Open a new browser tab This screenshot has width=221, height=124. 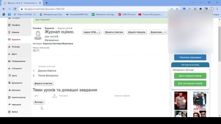[x=47, y=3]
